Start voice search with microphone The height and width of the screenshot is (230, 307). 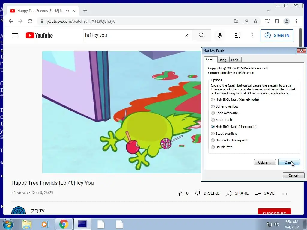coord(220,35)
